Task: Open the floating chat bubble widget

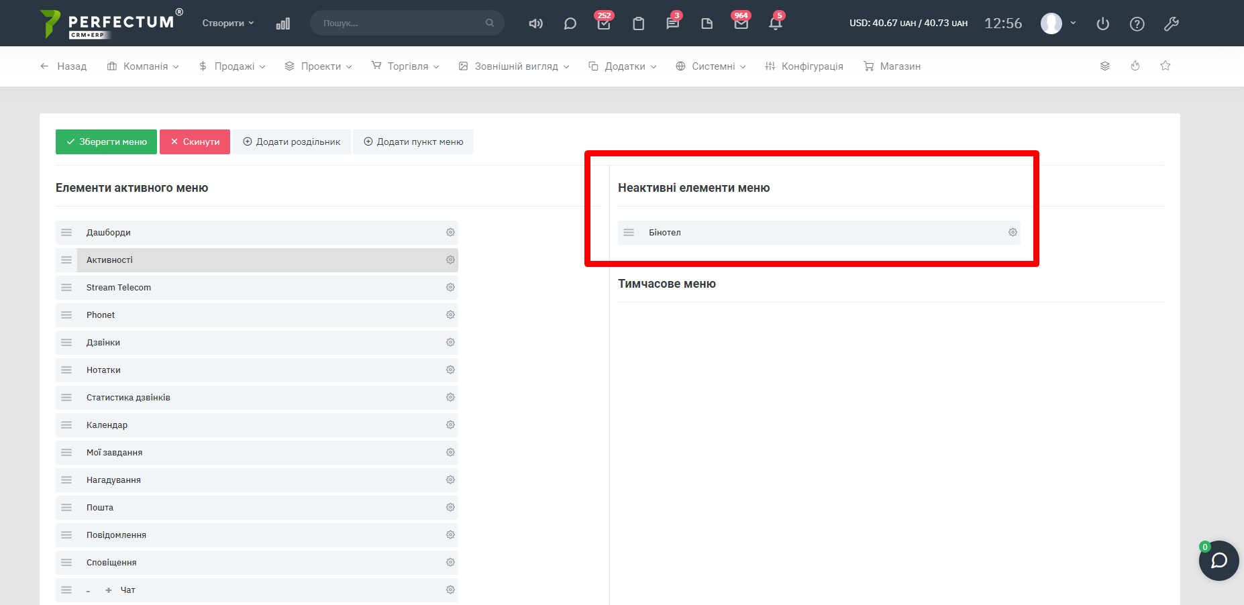Action: [x=1219, y=560]
